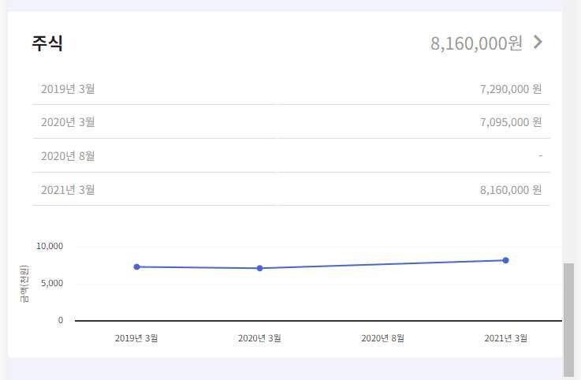Image resolution: width=581 pixels, height=380 pixels.
Task: Select the 2020년 3월 table row label
Action: [x=68, y=122]
